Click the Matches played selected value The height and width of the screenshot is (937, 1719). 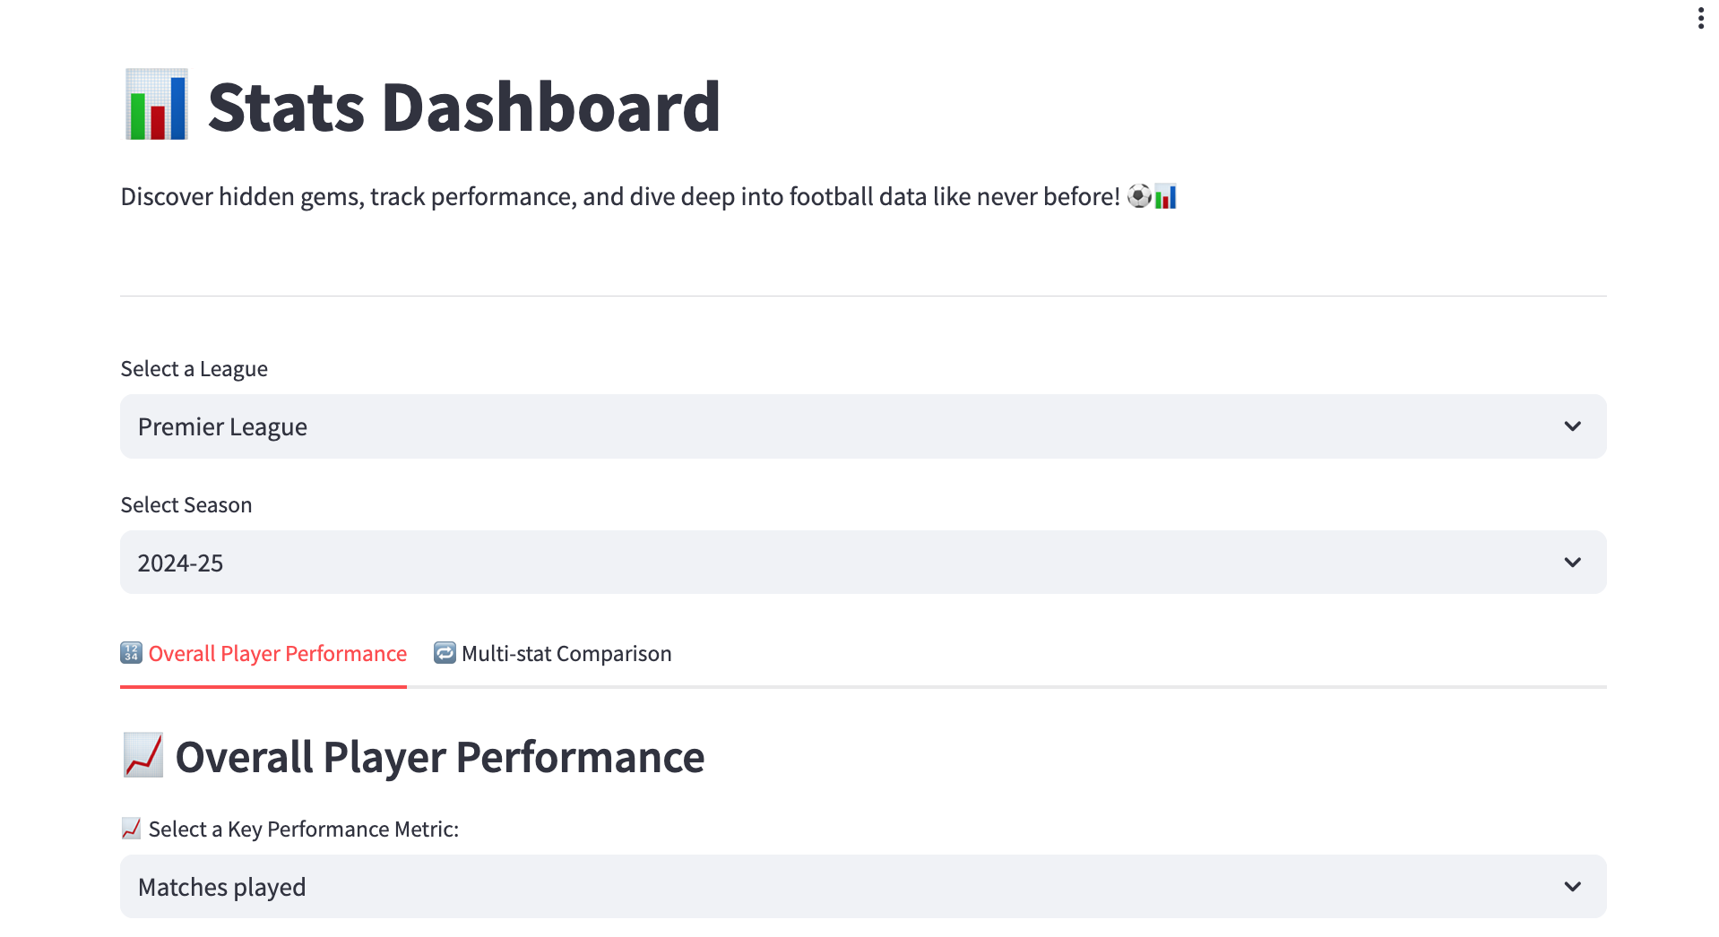pyautogui.click(x=221, y=886)
